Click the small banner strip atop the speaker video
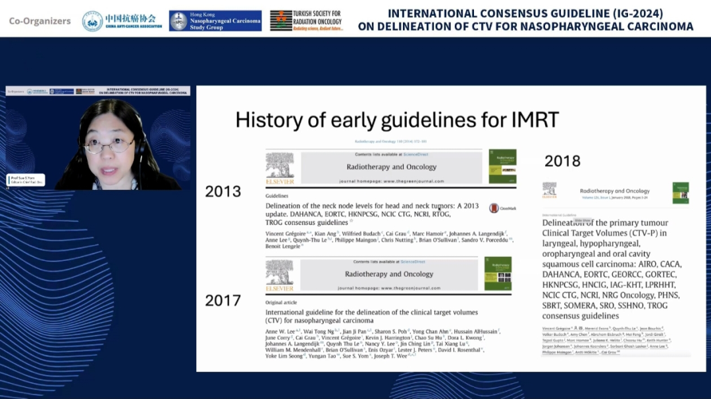The width and height of the screenshot is (711, 399). pyautogui.click(x=98, y=91)
